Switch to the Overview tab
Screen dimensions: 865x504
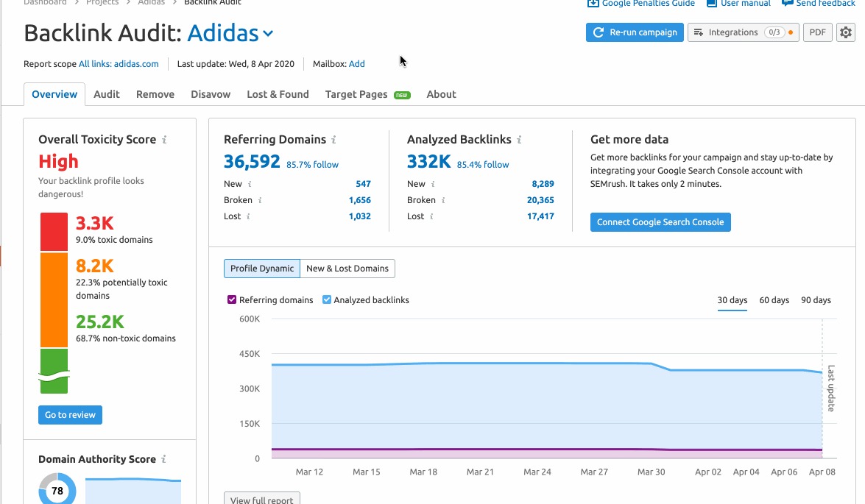click(54, 94)
